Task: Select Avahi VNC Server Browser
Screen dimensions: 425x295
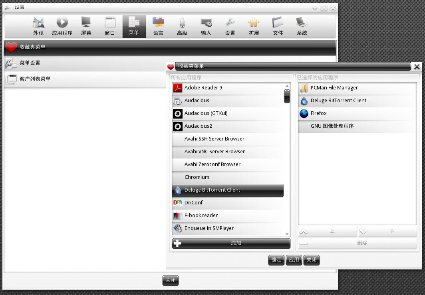Action: pos(228,151)
